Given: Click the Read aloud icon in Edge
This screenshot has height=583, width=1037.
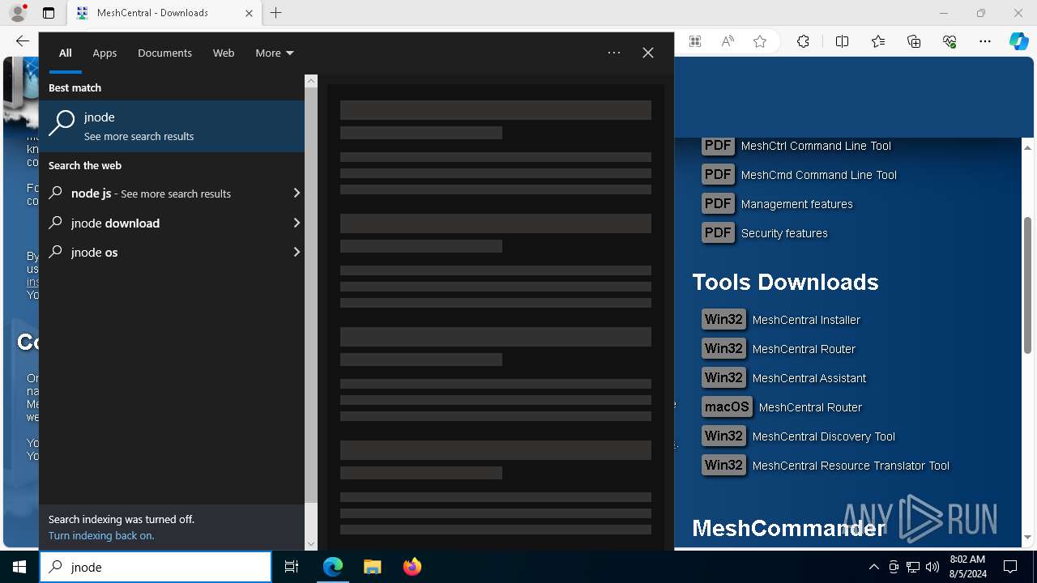Looking at the screenshot, I should [728, 41].
